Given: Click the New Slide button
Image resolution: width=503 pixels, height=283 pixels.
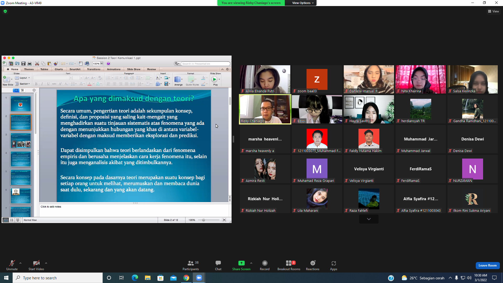Looking at the screenshot, I should [8, 81].
